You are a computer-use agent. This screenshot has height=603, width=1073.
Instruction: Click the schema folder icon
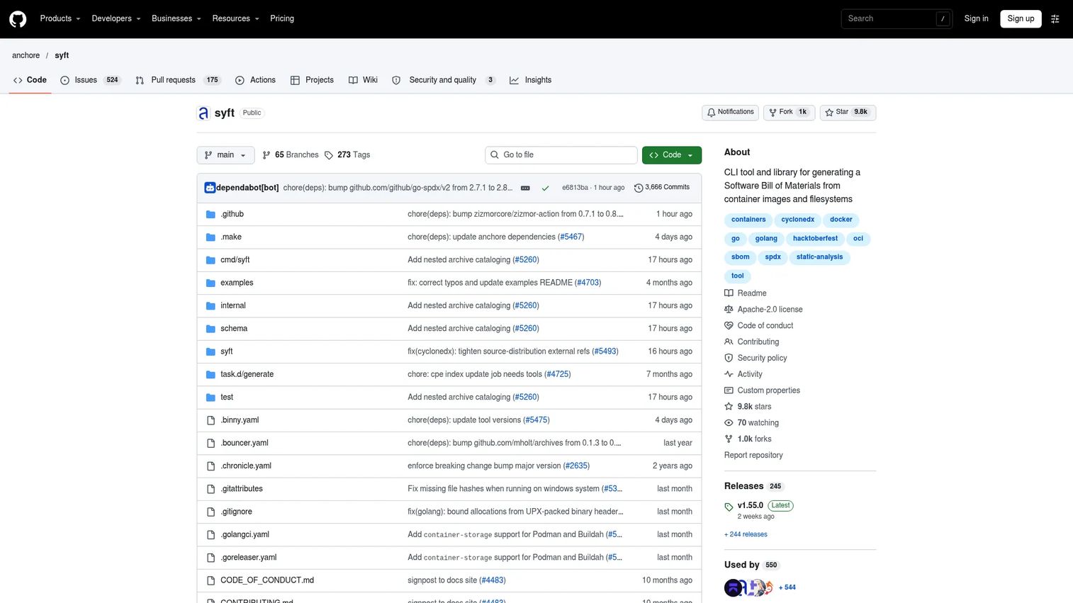210,329
